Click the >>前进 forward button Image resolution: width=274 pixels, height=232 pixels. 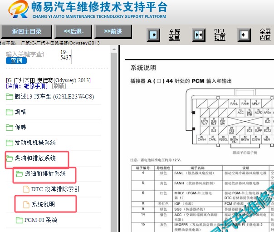pos(113,32)
